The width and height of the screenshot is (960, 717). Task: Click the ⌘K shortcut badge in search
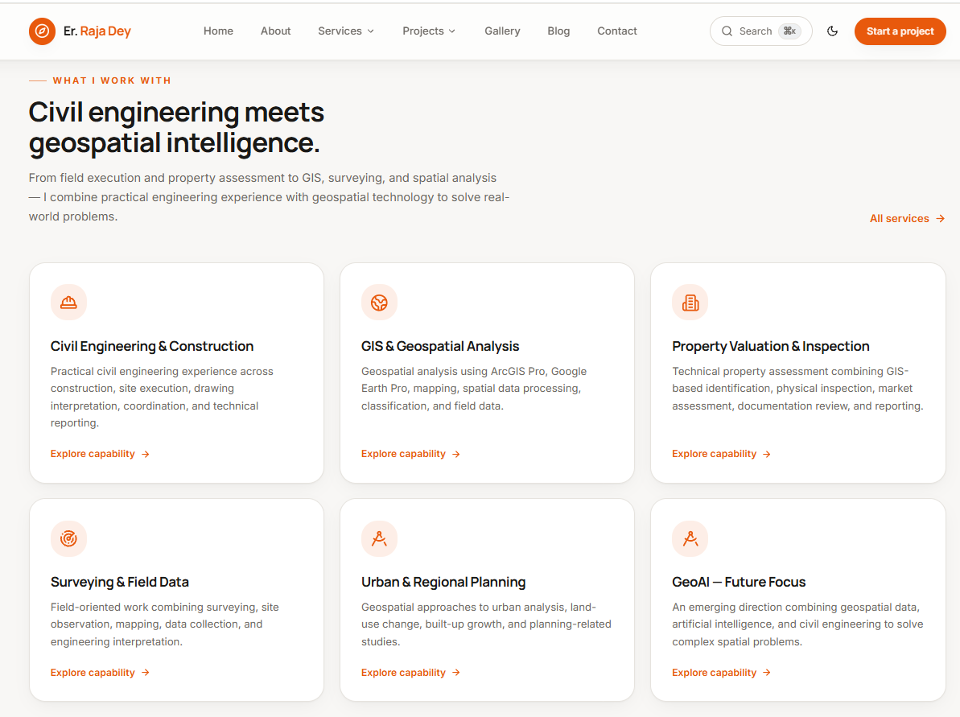[789, 31]
